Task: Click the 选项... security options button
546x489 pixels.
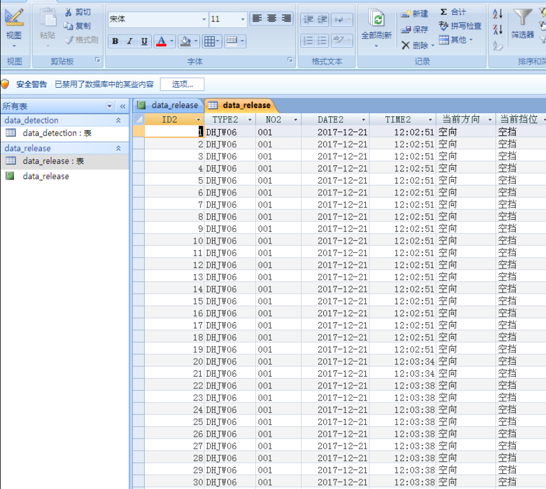Action: tap(182, 84)
